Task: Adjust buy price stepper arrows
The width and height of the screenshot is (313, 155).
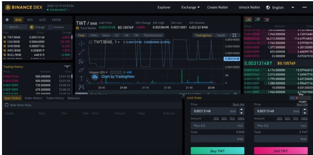Action: (241, 111)
